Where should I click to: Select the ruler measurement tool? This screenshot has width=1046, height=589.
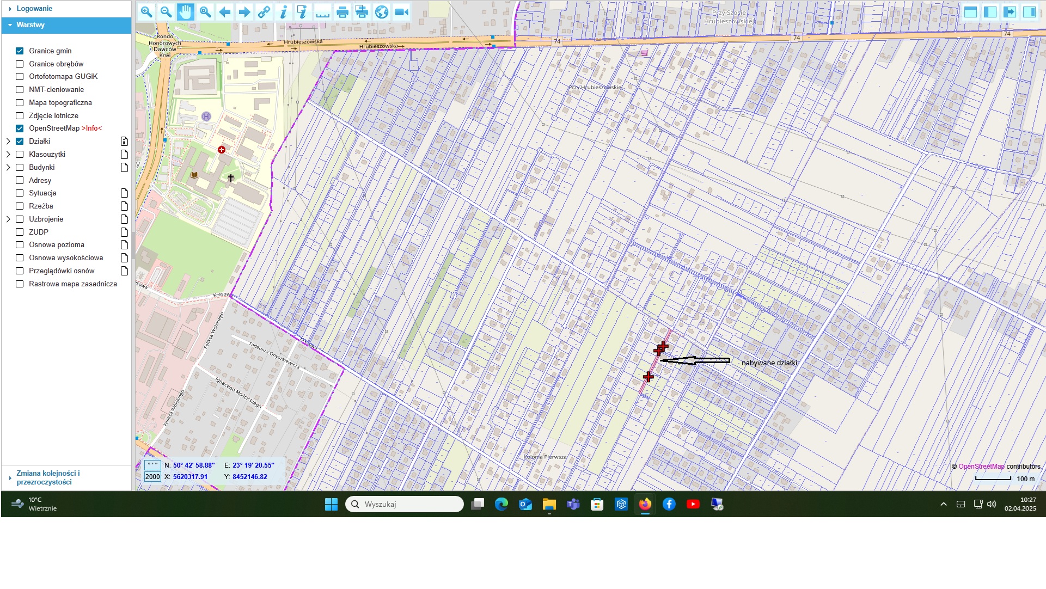tap(322, 12)
